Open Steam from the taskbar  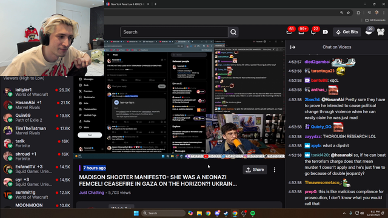coord(226,213)
